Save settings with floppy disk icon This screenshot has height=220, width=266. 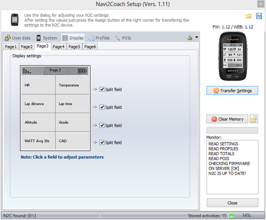point(259,16)
